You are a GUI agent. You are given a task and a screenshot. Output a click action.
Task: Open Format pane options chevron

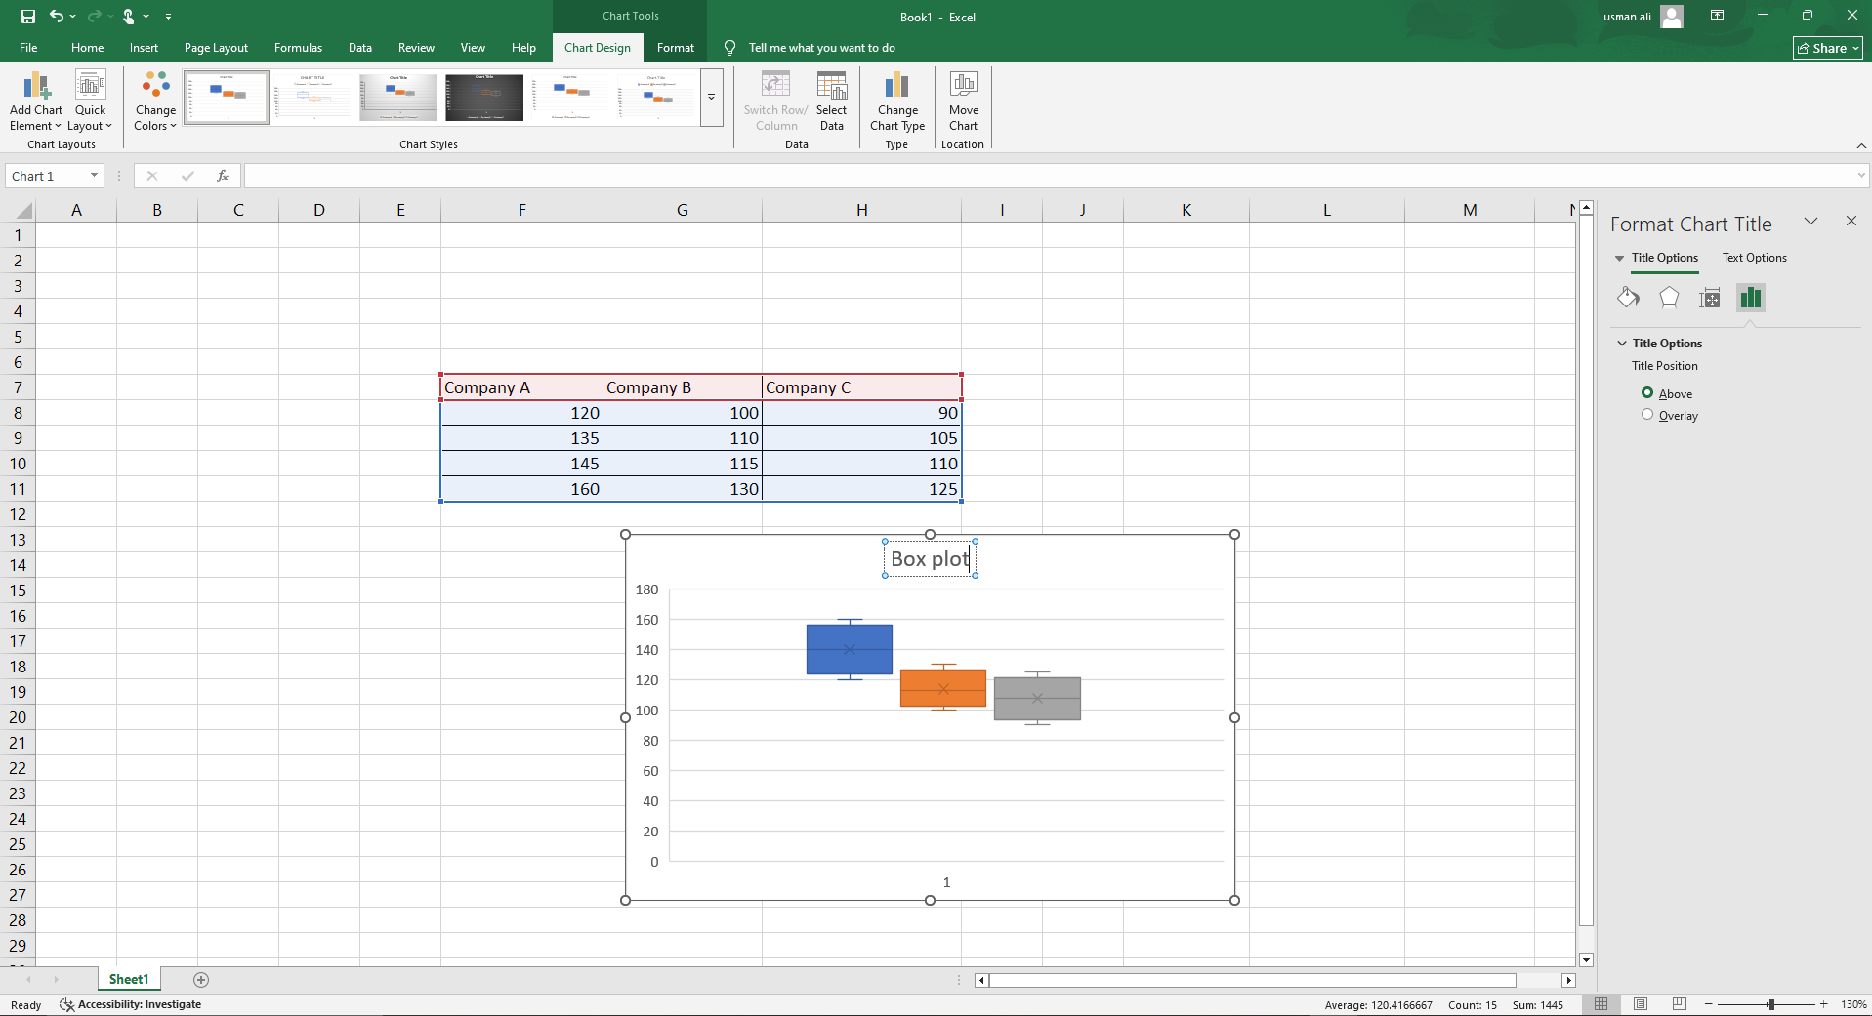pos(1810,222)
